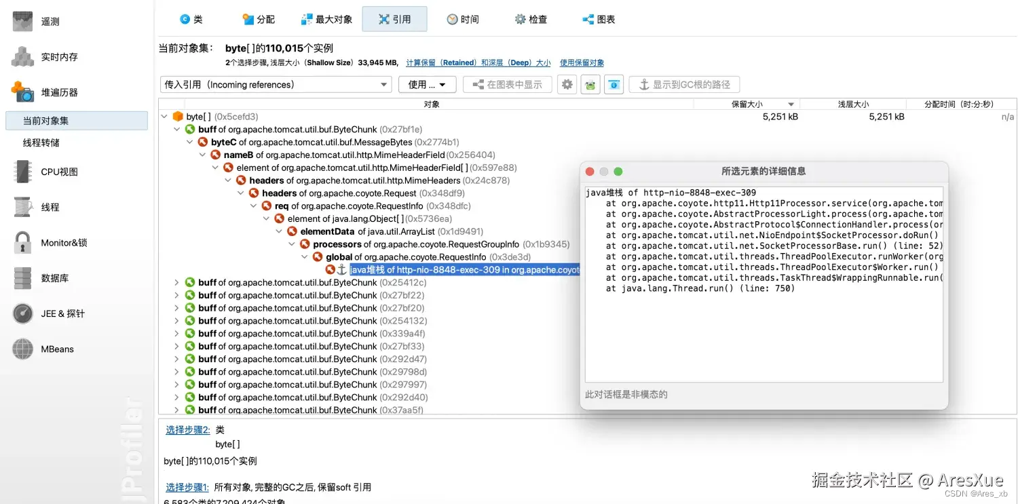Click the 使用保留对象 link

coord(582,62)
